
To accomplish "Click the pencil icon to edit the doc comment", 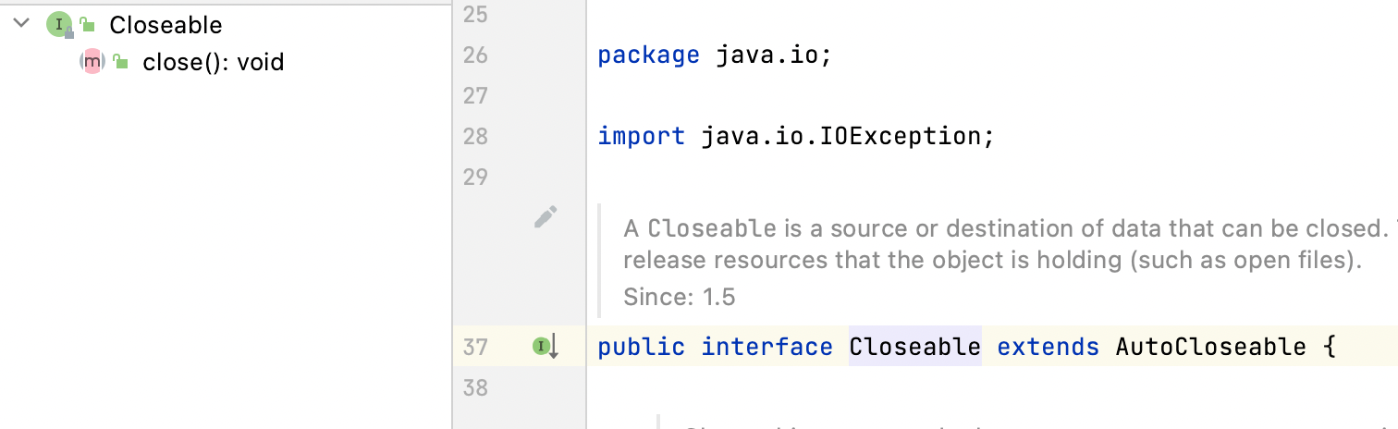I will pos(546,217).
